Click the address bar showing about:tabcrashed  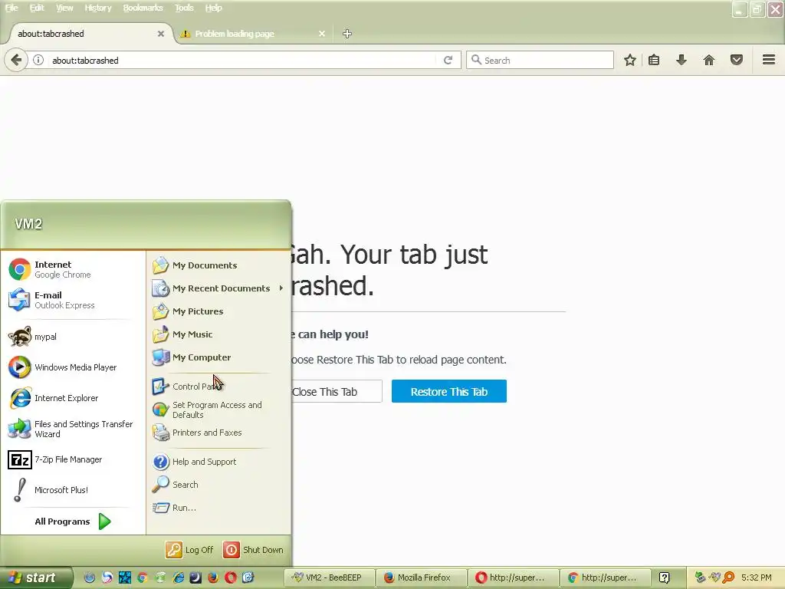(x=240, y=60)
